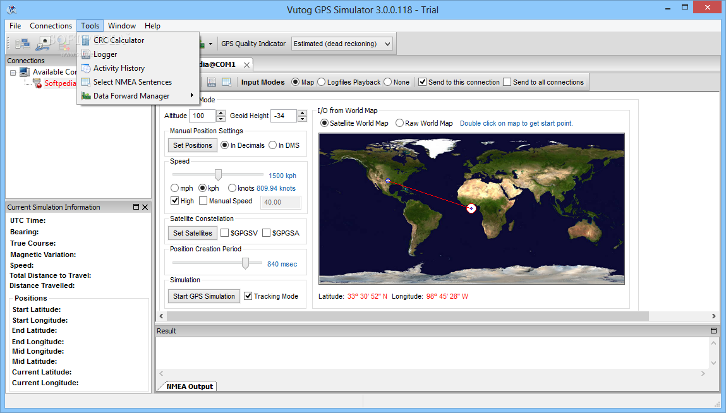The image size is (726, 413).
Task: Click the NMEA table icon in tab toolbar
Action: tap(226, 82)
